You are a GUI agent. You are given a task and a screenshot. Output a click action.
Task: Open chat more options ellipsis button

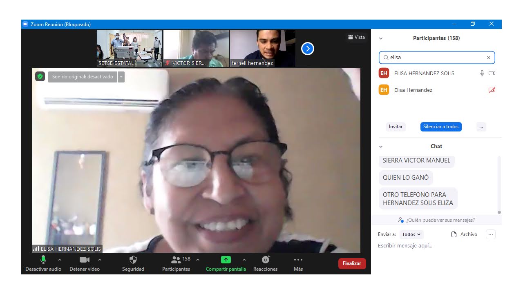point(491,234)
